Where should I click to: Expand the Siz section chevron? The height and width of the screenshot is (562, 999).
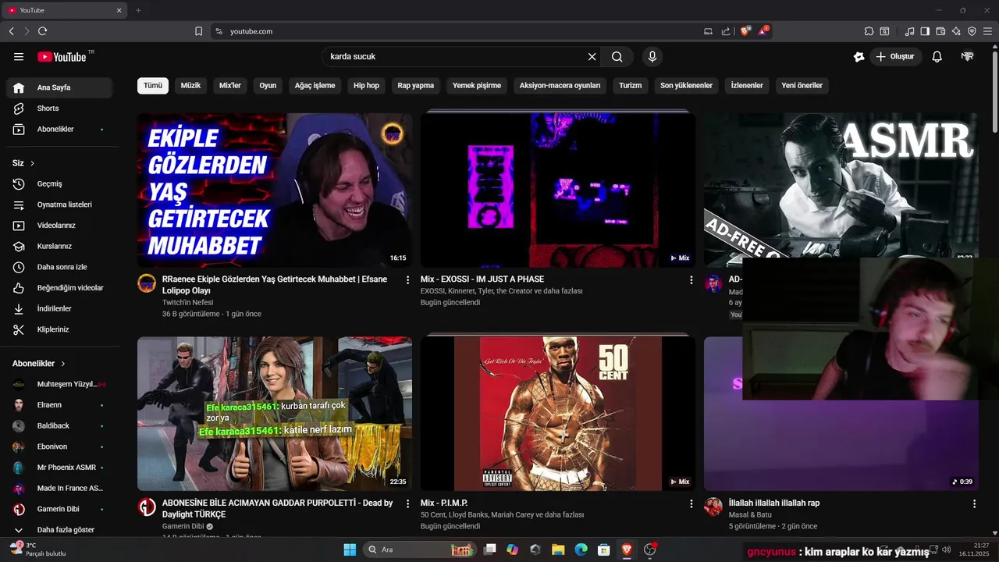[x=33, y=163]
